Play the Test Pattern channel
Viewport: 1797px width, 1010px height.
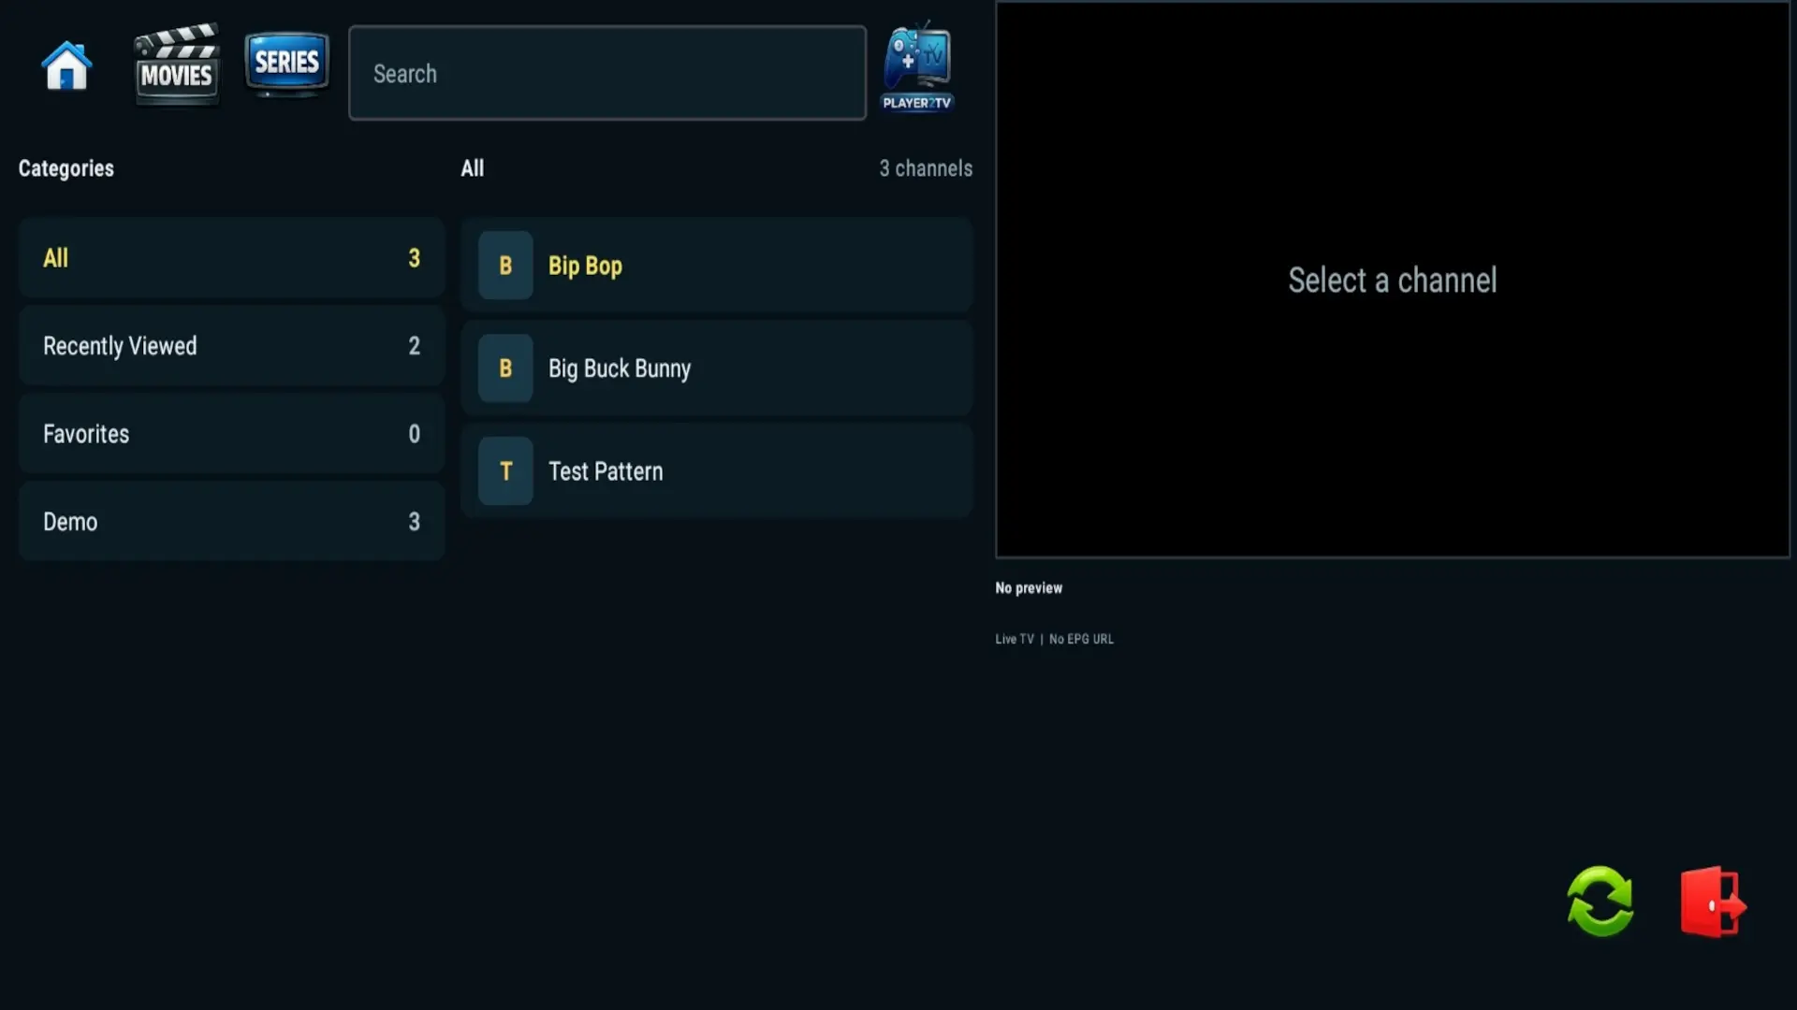717,471
